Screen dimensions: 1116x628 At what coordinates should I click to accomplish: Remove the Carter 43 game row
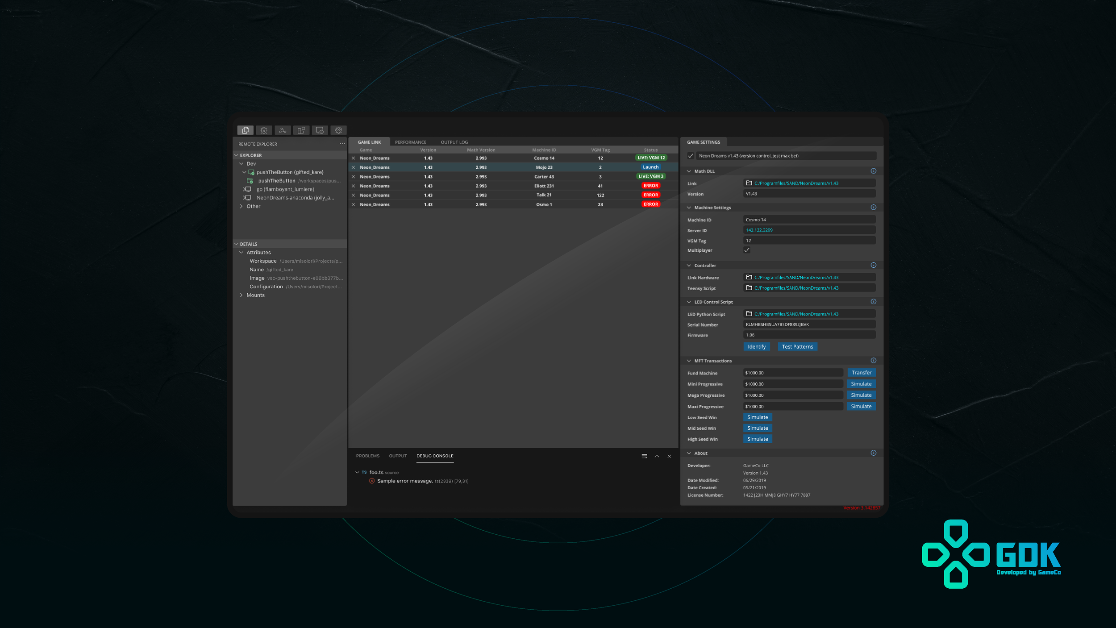click(x=353, y=177)
